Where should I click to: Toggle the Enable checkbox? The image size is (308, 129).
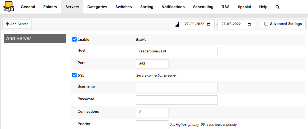[x=74, y=39]
